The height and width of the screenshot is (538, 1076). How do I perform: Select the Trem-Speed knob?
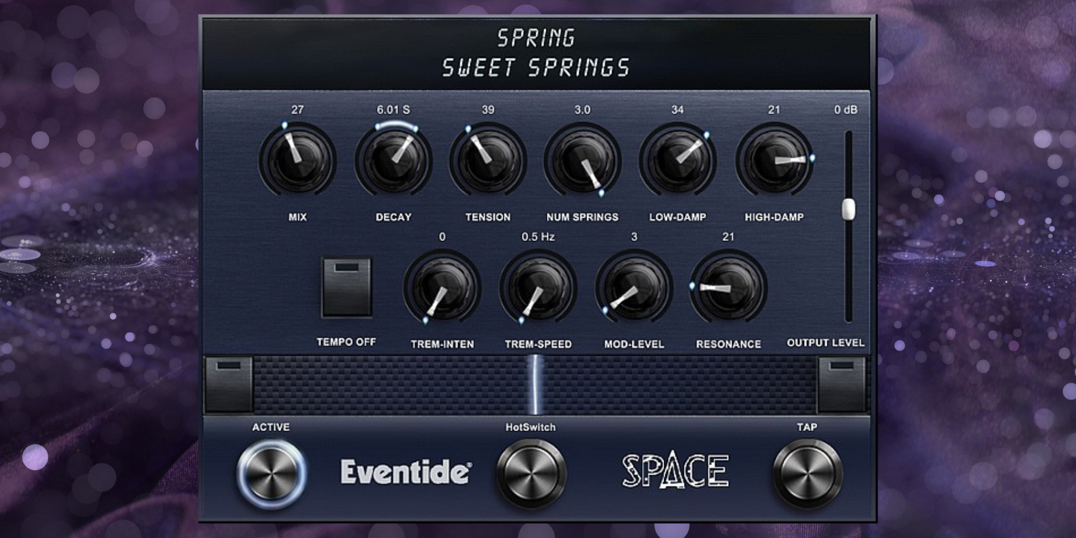tap(538, 288)
